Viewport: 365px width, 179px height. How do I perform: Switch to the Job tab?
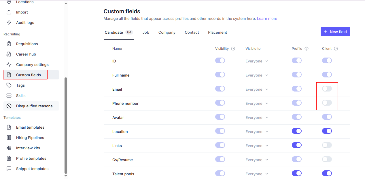146,33
